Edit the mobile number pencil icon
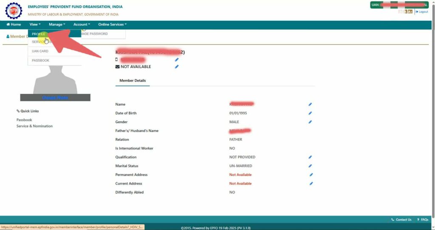 (x=177, y=59)
